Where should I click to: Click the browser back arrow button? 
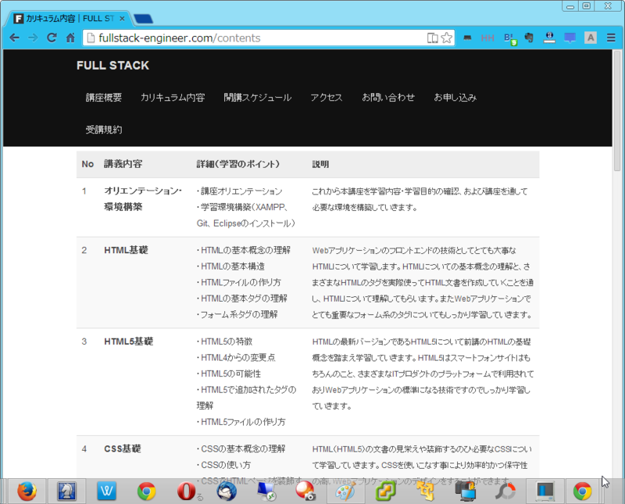click(x=13, y=38)
